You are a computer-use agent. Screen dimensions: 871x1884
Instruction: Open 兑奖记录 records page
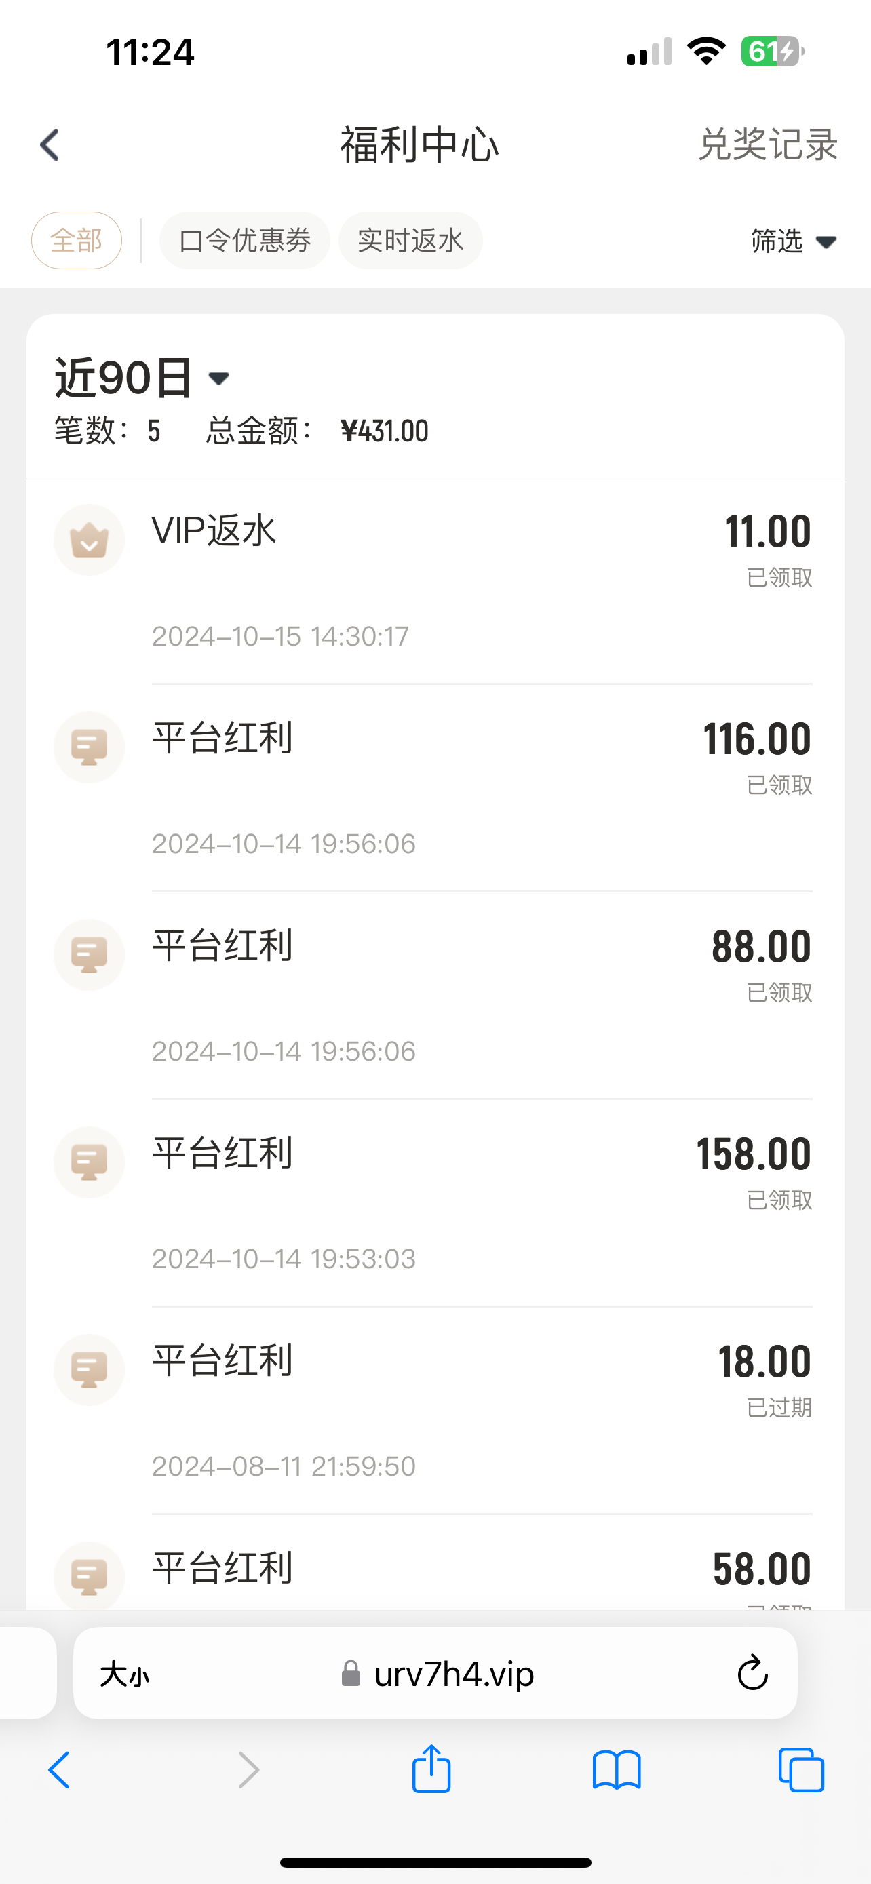[767, 145]
